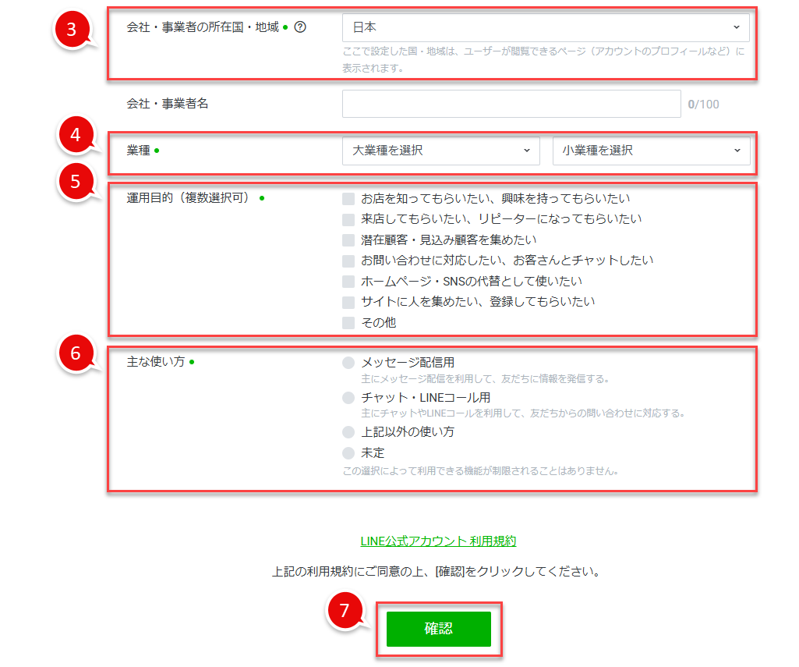The image size is (799, 667).
Task: Check ホームページ・SNSの代替として使いたい
Action: pyautogui.click(x=348, y=282)
